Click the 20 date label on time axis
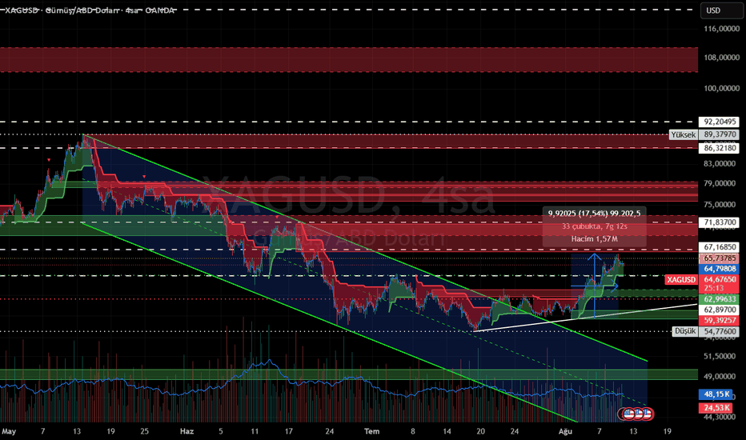Image resolution: width=746 pixels, height=440 pixels. (x=480, y=431)
